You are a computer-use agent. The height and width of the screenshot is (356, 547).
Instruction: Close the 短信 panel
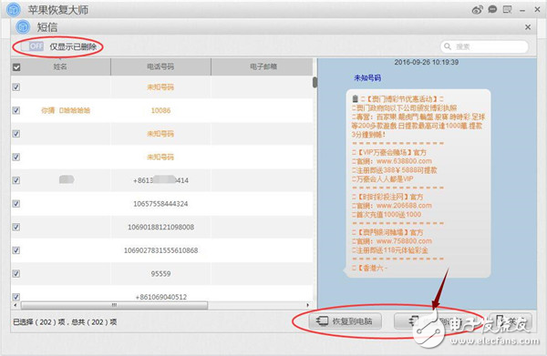pos(528,27)
